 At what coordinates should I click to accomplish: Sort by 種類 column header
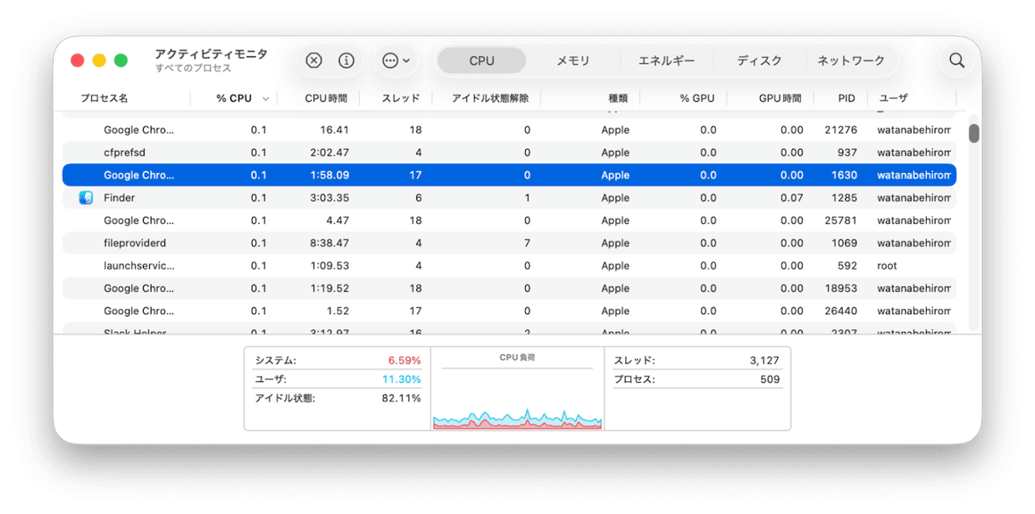(618, 98)
